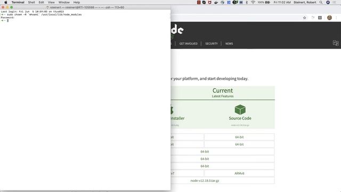The height and width of the screenshot is (192, 341).
Task: Open the Window menu
Action: click(64, 2)
